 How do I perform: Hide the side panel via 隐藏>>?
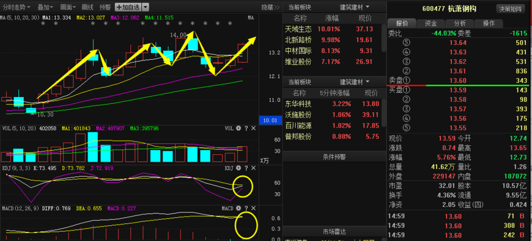[x=270, y=7]
